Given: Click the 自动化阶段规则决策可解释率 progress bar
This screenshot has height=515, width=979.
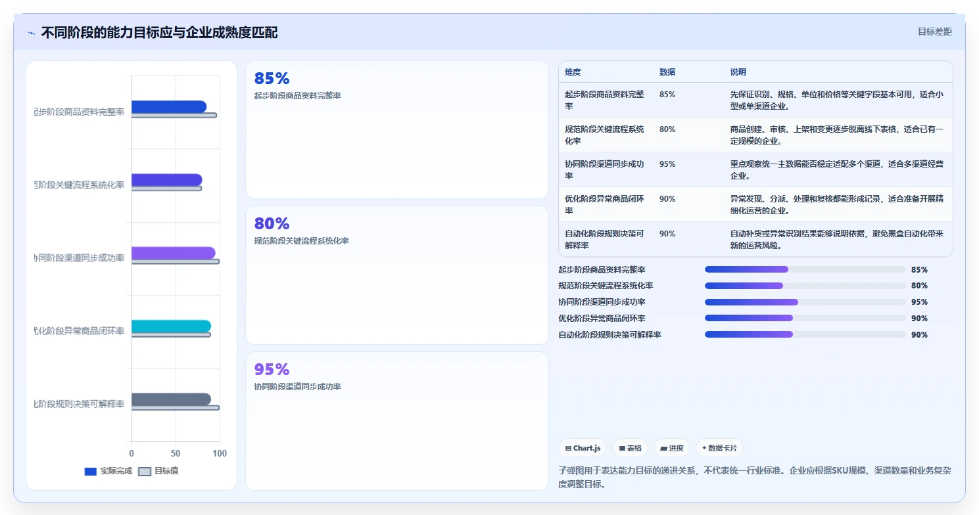Looking at the screenshot, I should click(x=805, y=334).
